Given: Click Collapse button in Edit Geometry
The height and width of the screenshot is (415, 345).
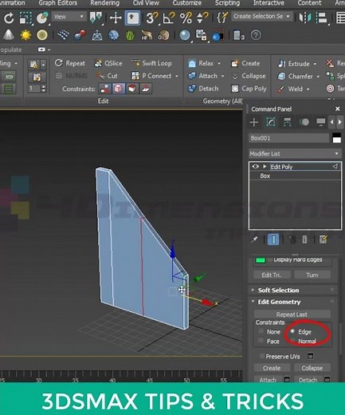Looking at the screenshot, I should click(x=312, y=368).
